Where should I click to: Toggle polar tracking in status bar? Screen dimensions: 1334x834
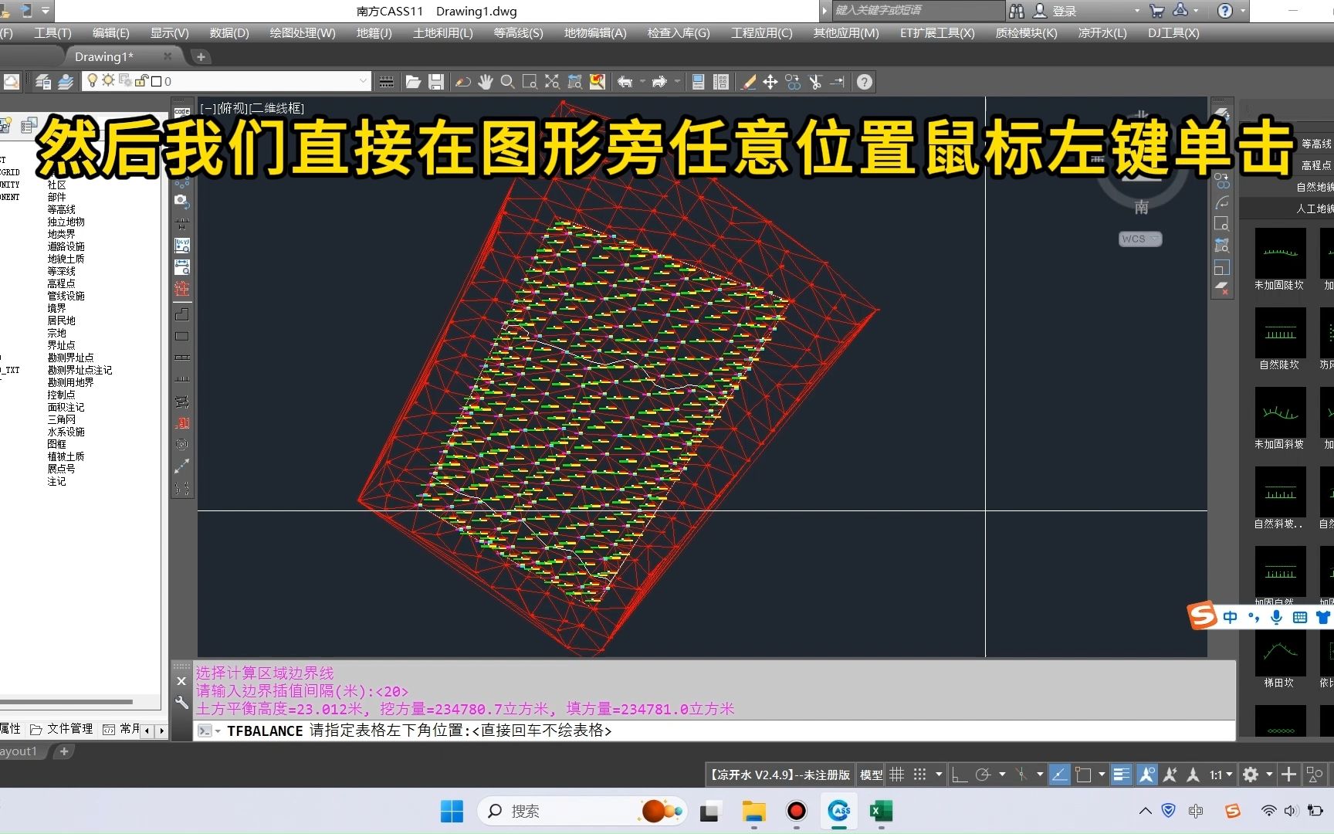983,775
